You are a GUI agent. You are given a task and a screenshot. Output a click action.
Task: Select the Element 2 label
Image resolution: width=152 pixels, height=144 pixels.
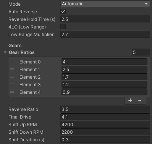click(x=30, y=77)
